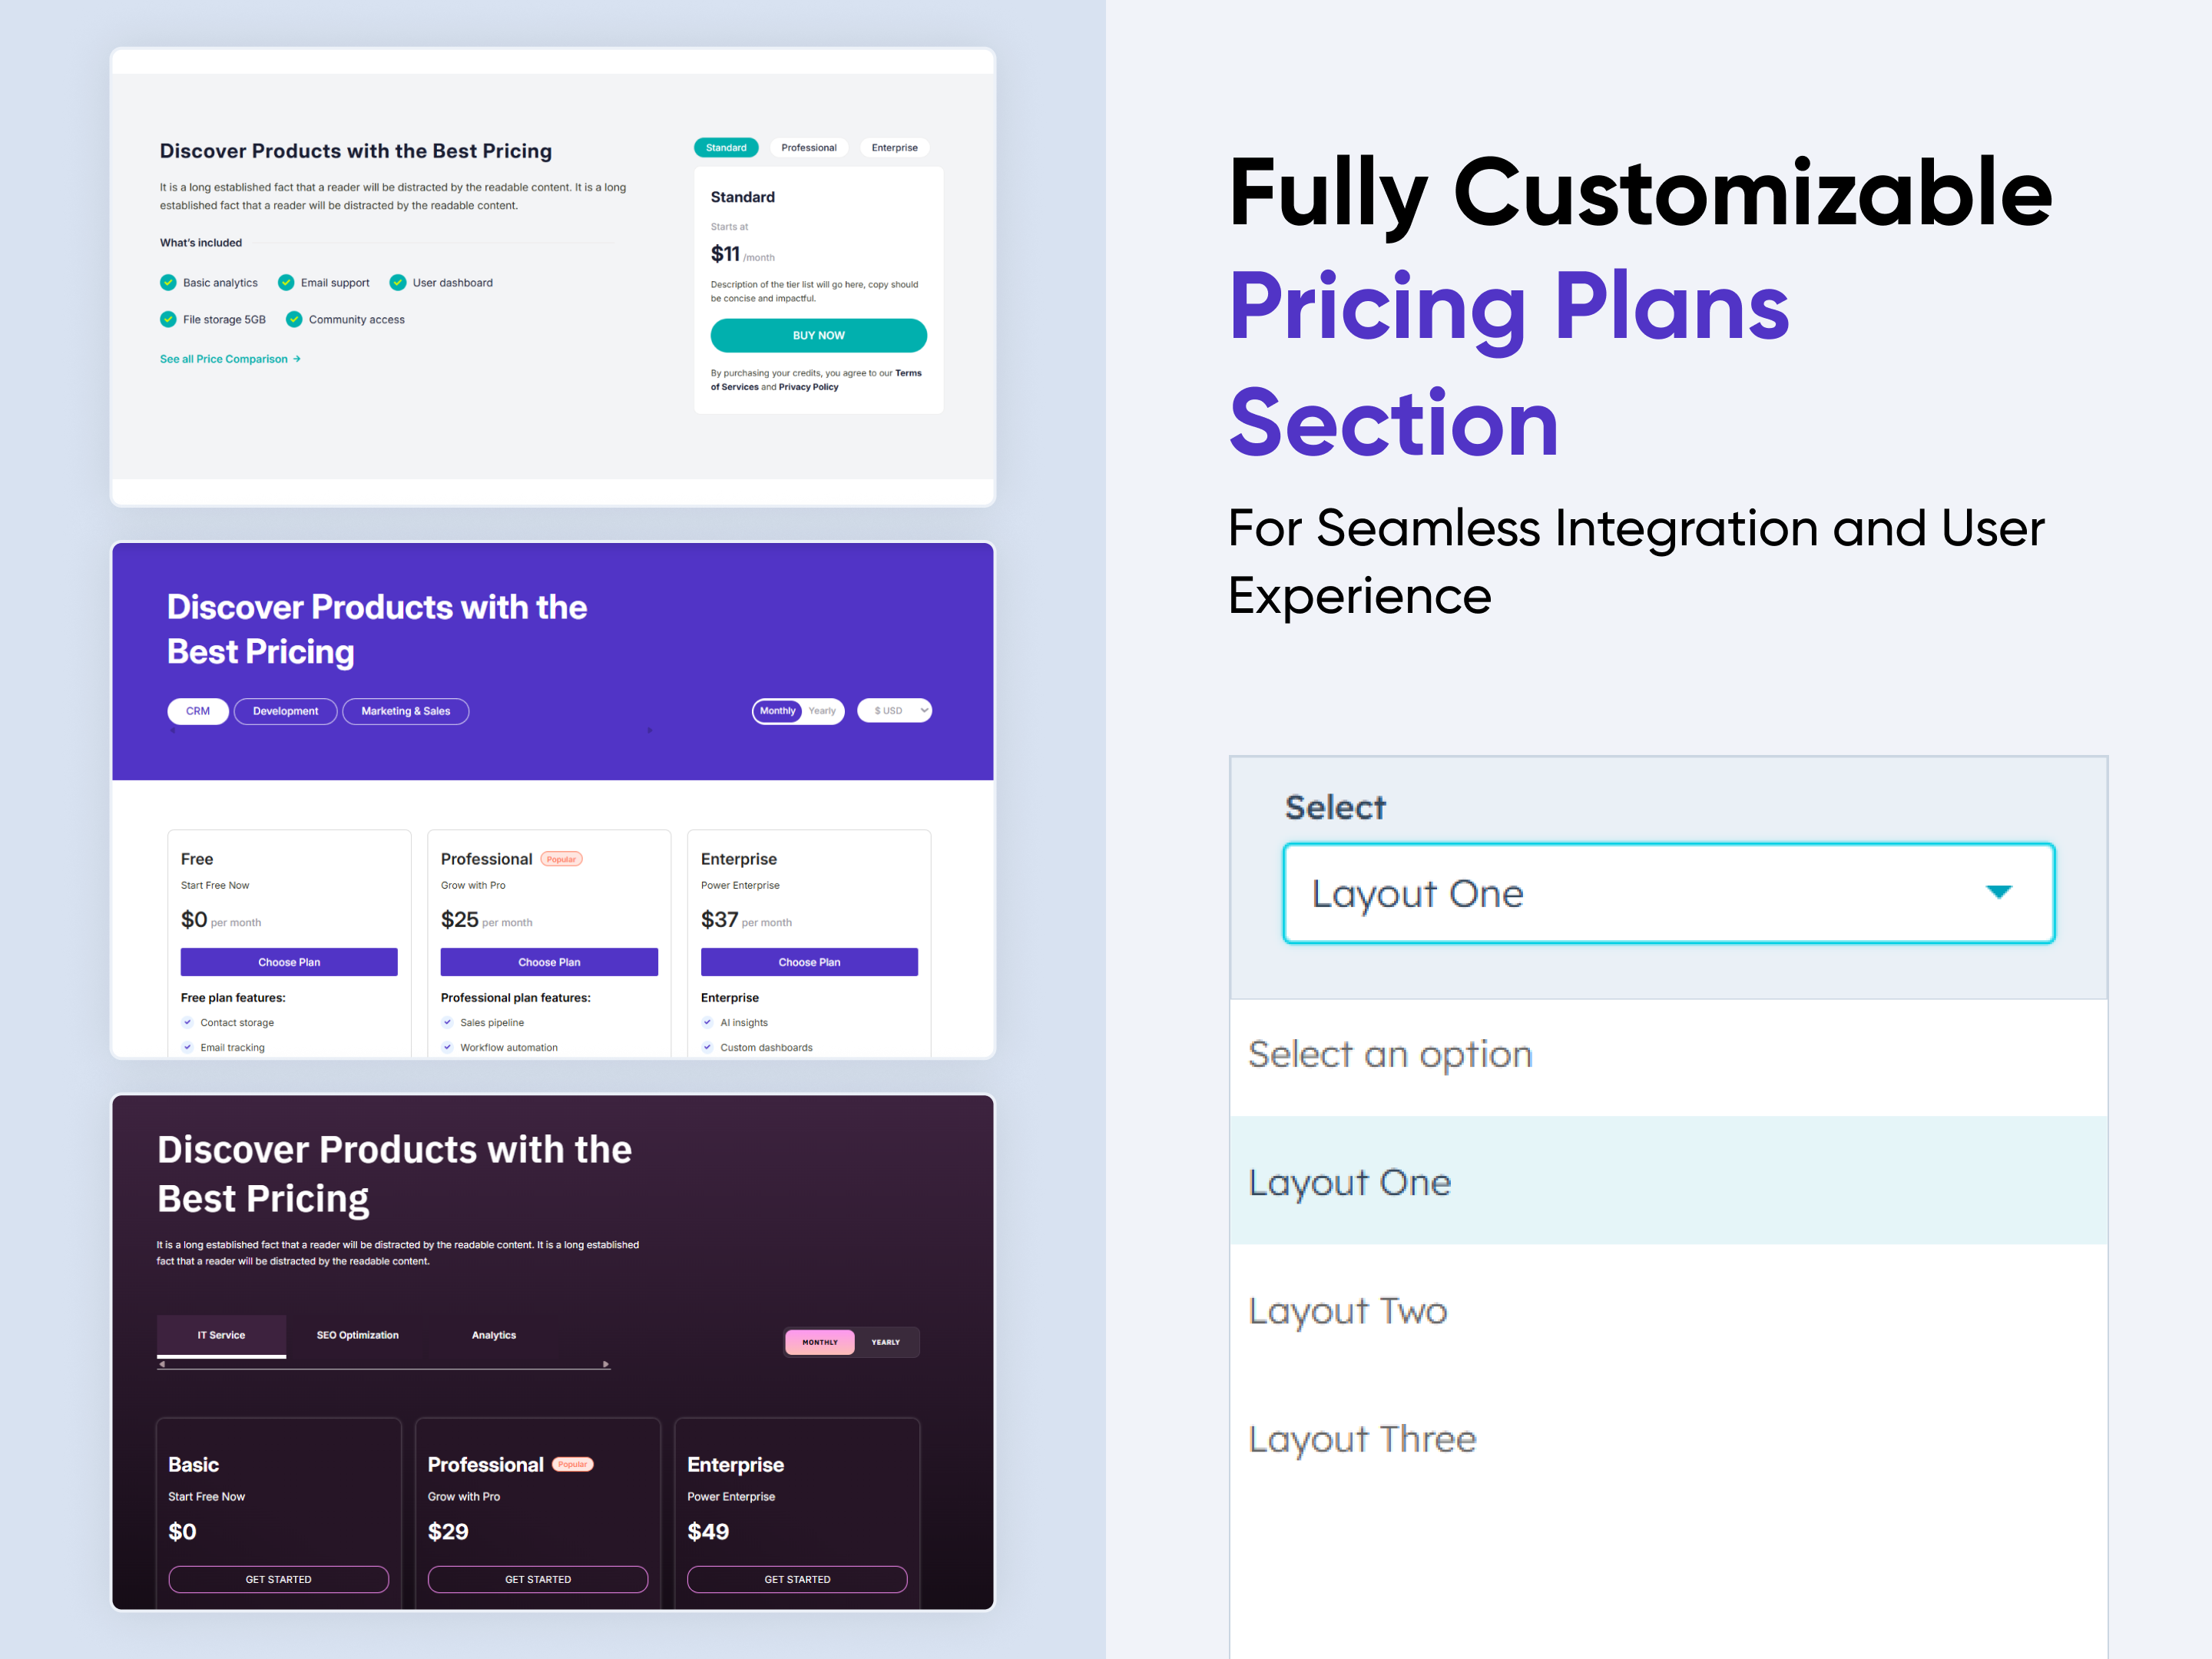The height and width of the screenshot is (1659, 2212).
Task: Expand the Layout One select dropdown arrow
Action: tap(1998, 892)
